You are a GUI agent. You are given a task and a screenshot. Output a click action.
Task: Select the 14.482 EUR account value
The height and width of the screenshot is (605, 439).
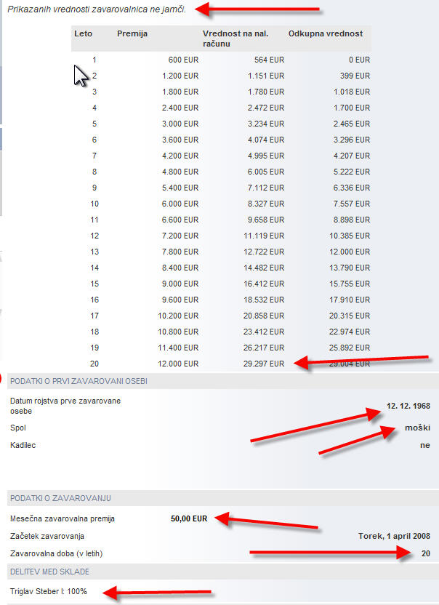264,268
